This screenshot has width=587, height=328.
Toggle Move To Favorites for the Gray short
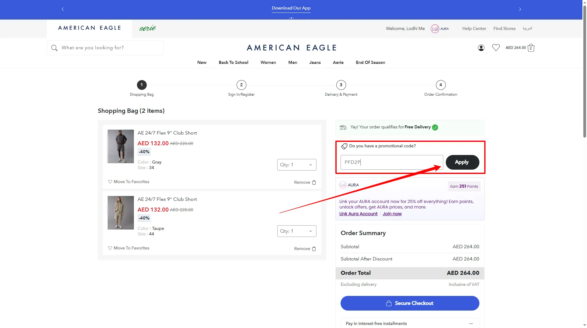click(x=128, y=182)
